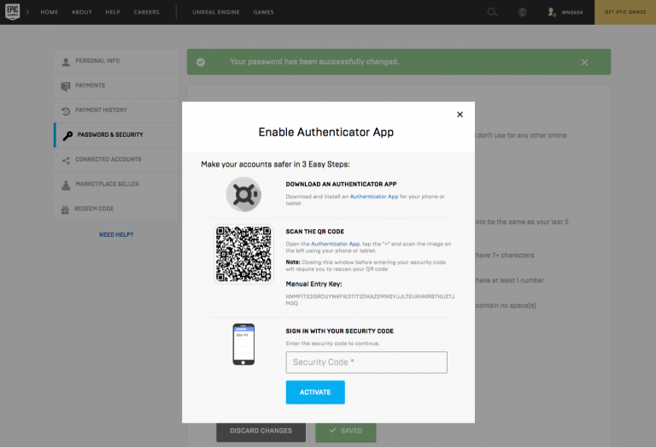Click the Connected Accounts share icon

coord(66,161)
